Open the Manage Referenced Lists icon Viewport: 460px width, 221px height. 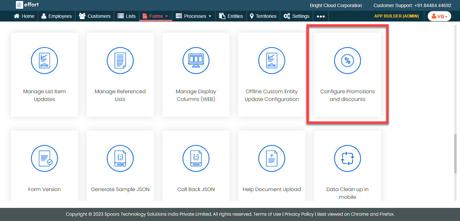120,61
